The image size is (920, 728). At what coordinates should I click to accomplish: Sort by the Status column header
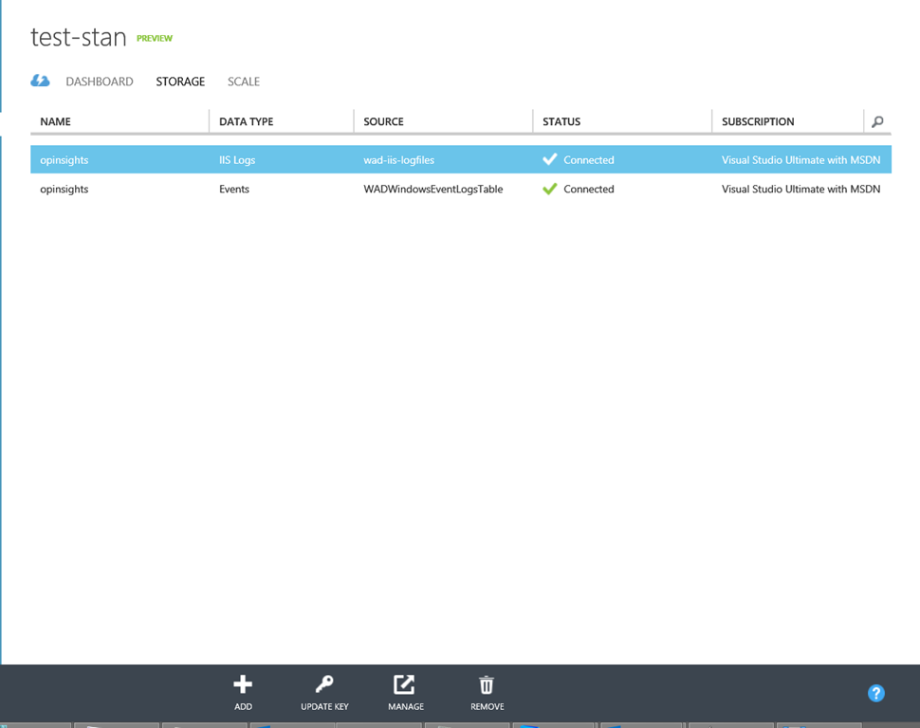pyautogui.click(x=561, y=121)
